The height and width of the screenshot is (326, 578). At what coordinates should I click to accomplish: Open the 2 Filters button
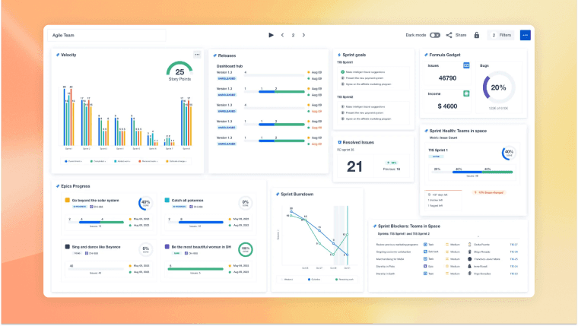[x=501, y=35]
